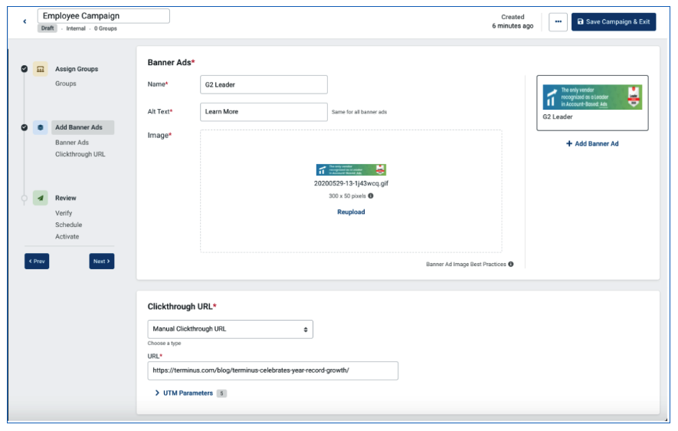Click the Assign Groups completed checkmark

(x=25, y=69)
